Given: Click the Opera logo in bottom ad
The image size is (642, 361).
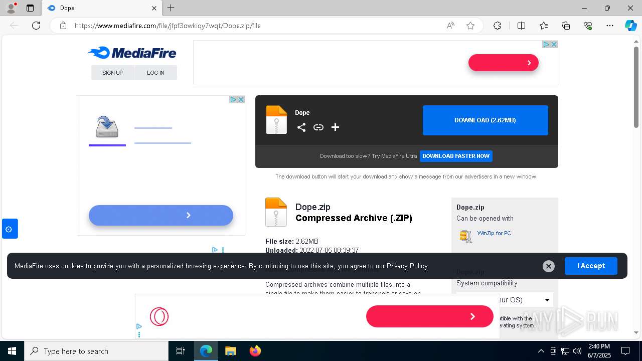Looking at the screenshot, I should (x=159, y=316).
